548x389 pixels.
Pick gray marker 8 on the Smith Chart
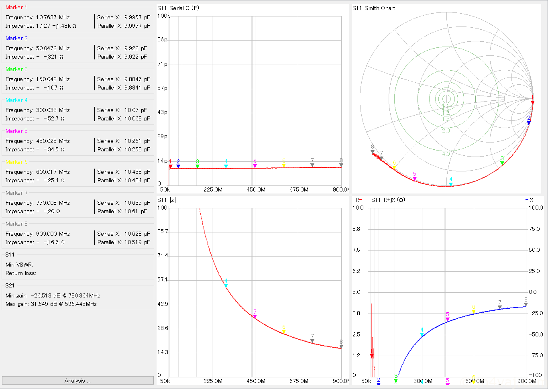pyautogui.click(x=373, y=152)
